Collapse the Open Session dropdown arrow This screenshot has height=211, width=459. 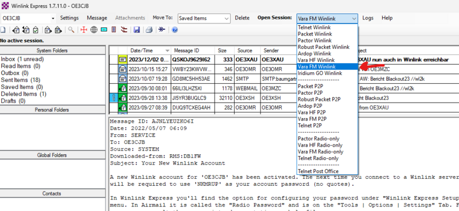point(354,18)
